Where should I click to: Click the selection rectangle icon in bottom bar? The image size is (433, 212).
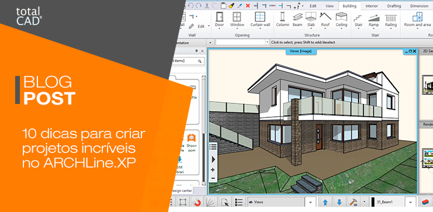pos(182,202)
